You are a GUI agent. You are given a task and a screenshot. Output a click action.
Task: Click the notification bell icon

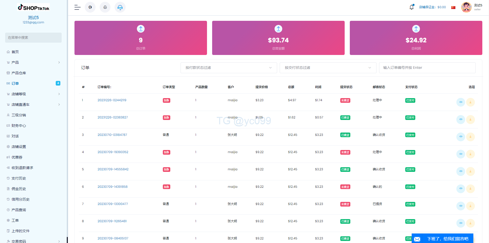click(411, 7)
